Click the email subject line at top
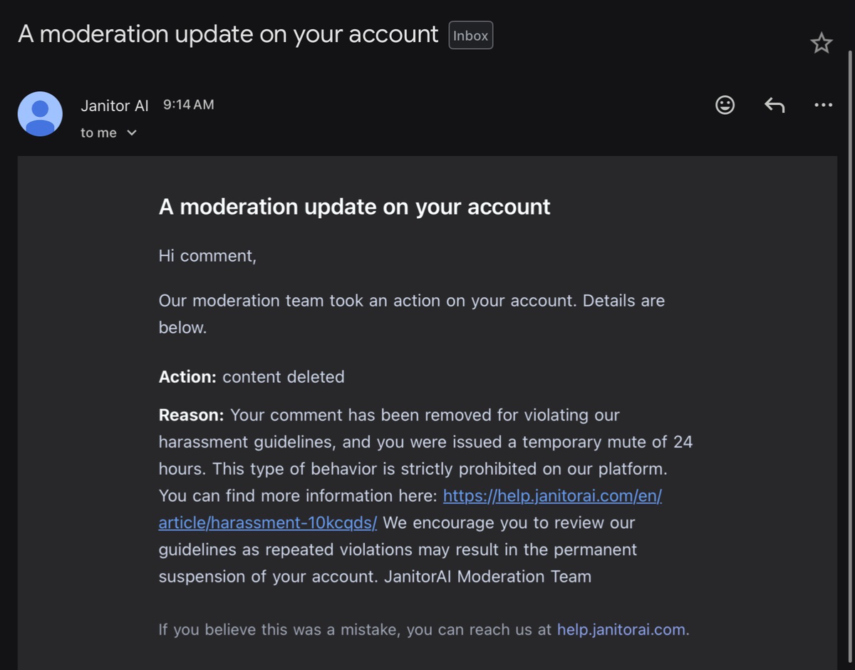Viewport: 855px width, 670px height. click(x=228, y=34)
